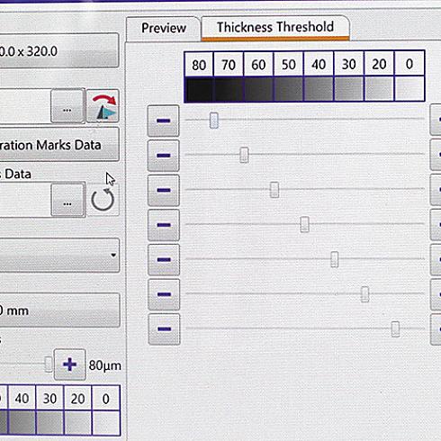Click the Registration Marks Data button
The image size is (441, 441).
[59, 145]
